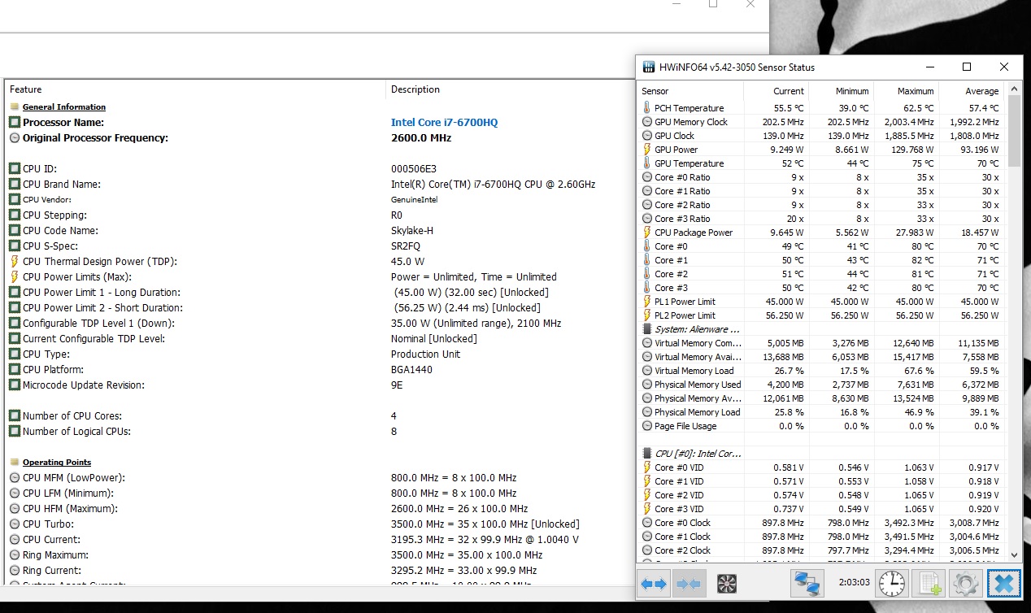Select the Virtual Memory Load row
This screenshot has width=1031, height=613.
(x=821, y=371)
